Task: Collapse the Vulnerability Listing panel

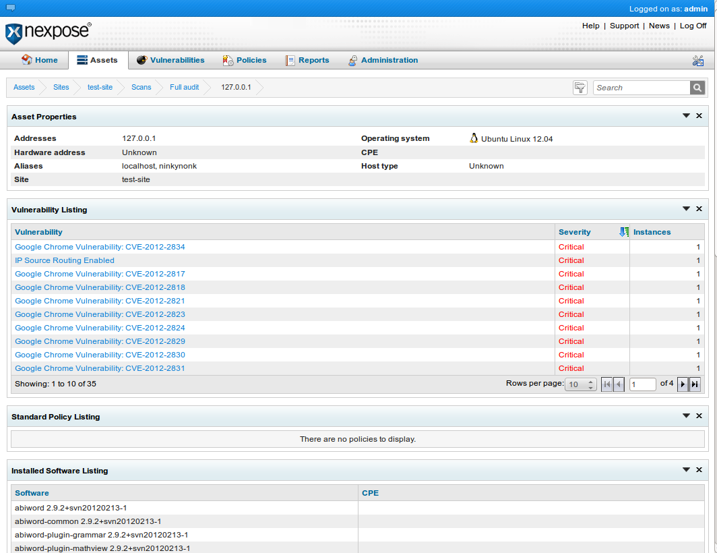Action: tap(686, 209)
